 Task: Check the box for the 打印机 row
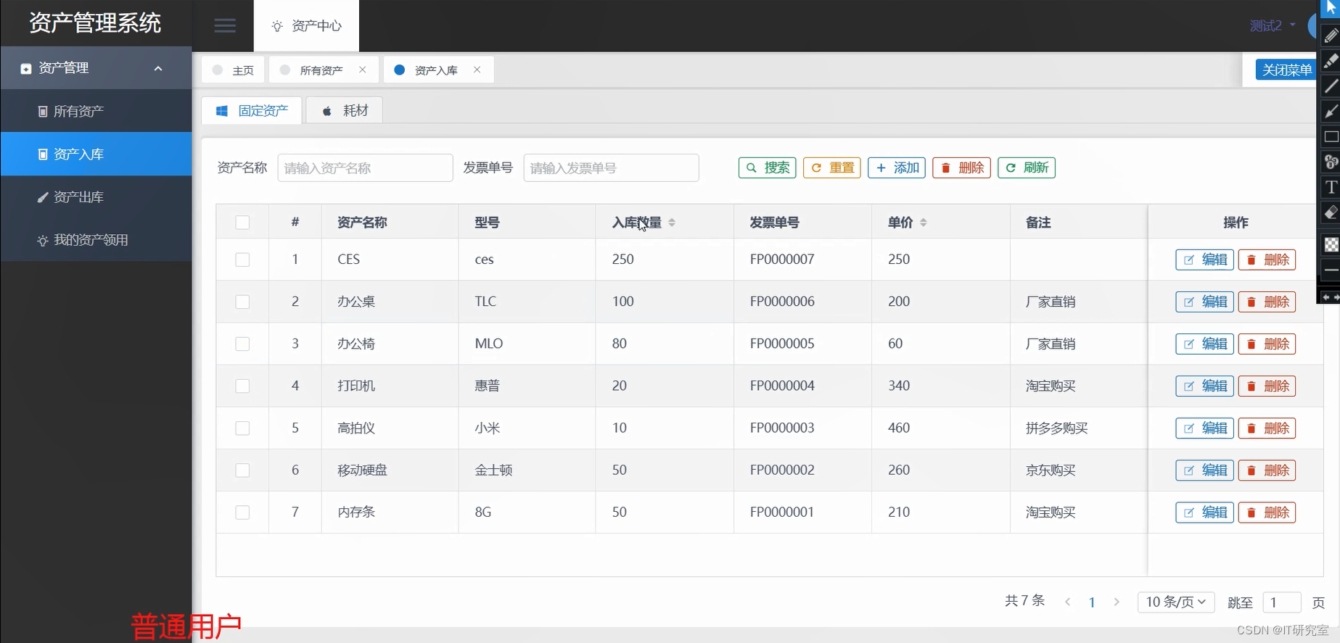tap(242, 386)
